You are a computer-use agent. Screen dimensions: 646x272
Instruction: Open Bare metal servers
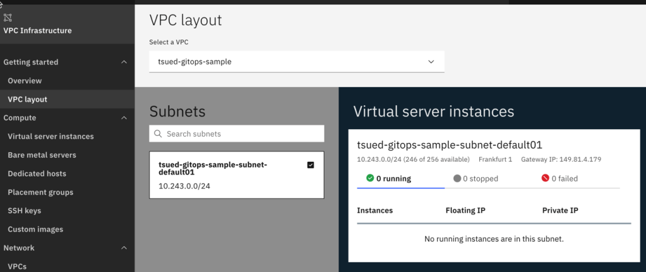point(42,155)
